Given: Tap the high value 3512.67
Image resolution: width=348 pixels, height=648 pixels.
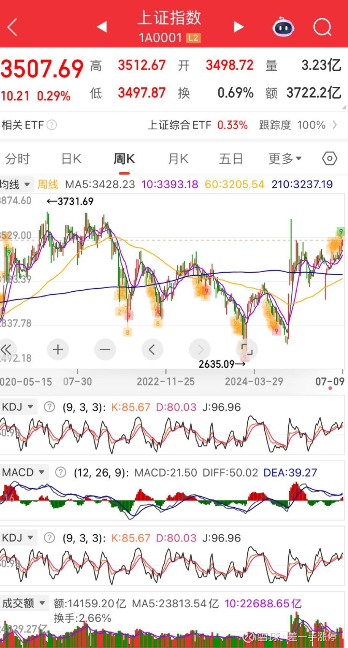Looking at the screenshot, I should point(142,65).
